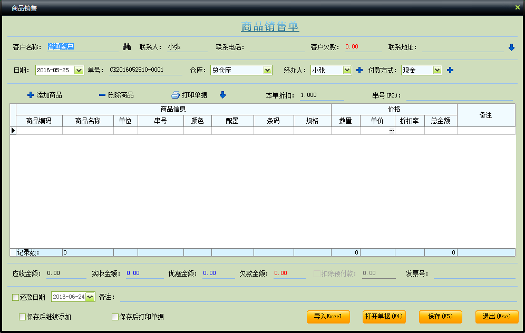Screen dimensions: 525x333
Task: Click 打印单据 label
Action: click(x=194, y=95)
